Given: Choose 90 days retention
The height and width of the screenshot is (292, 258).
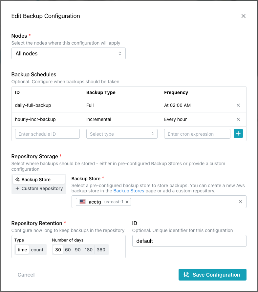Looking at the screenshot, I should (x=78, y=250).
